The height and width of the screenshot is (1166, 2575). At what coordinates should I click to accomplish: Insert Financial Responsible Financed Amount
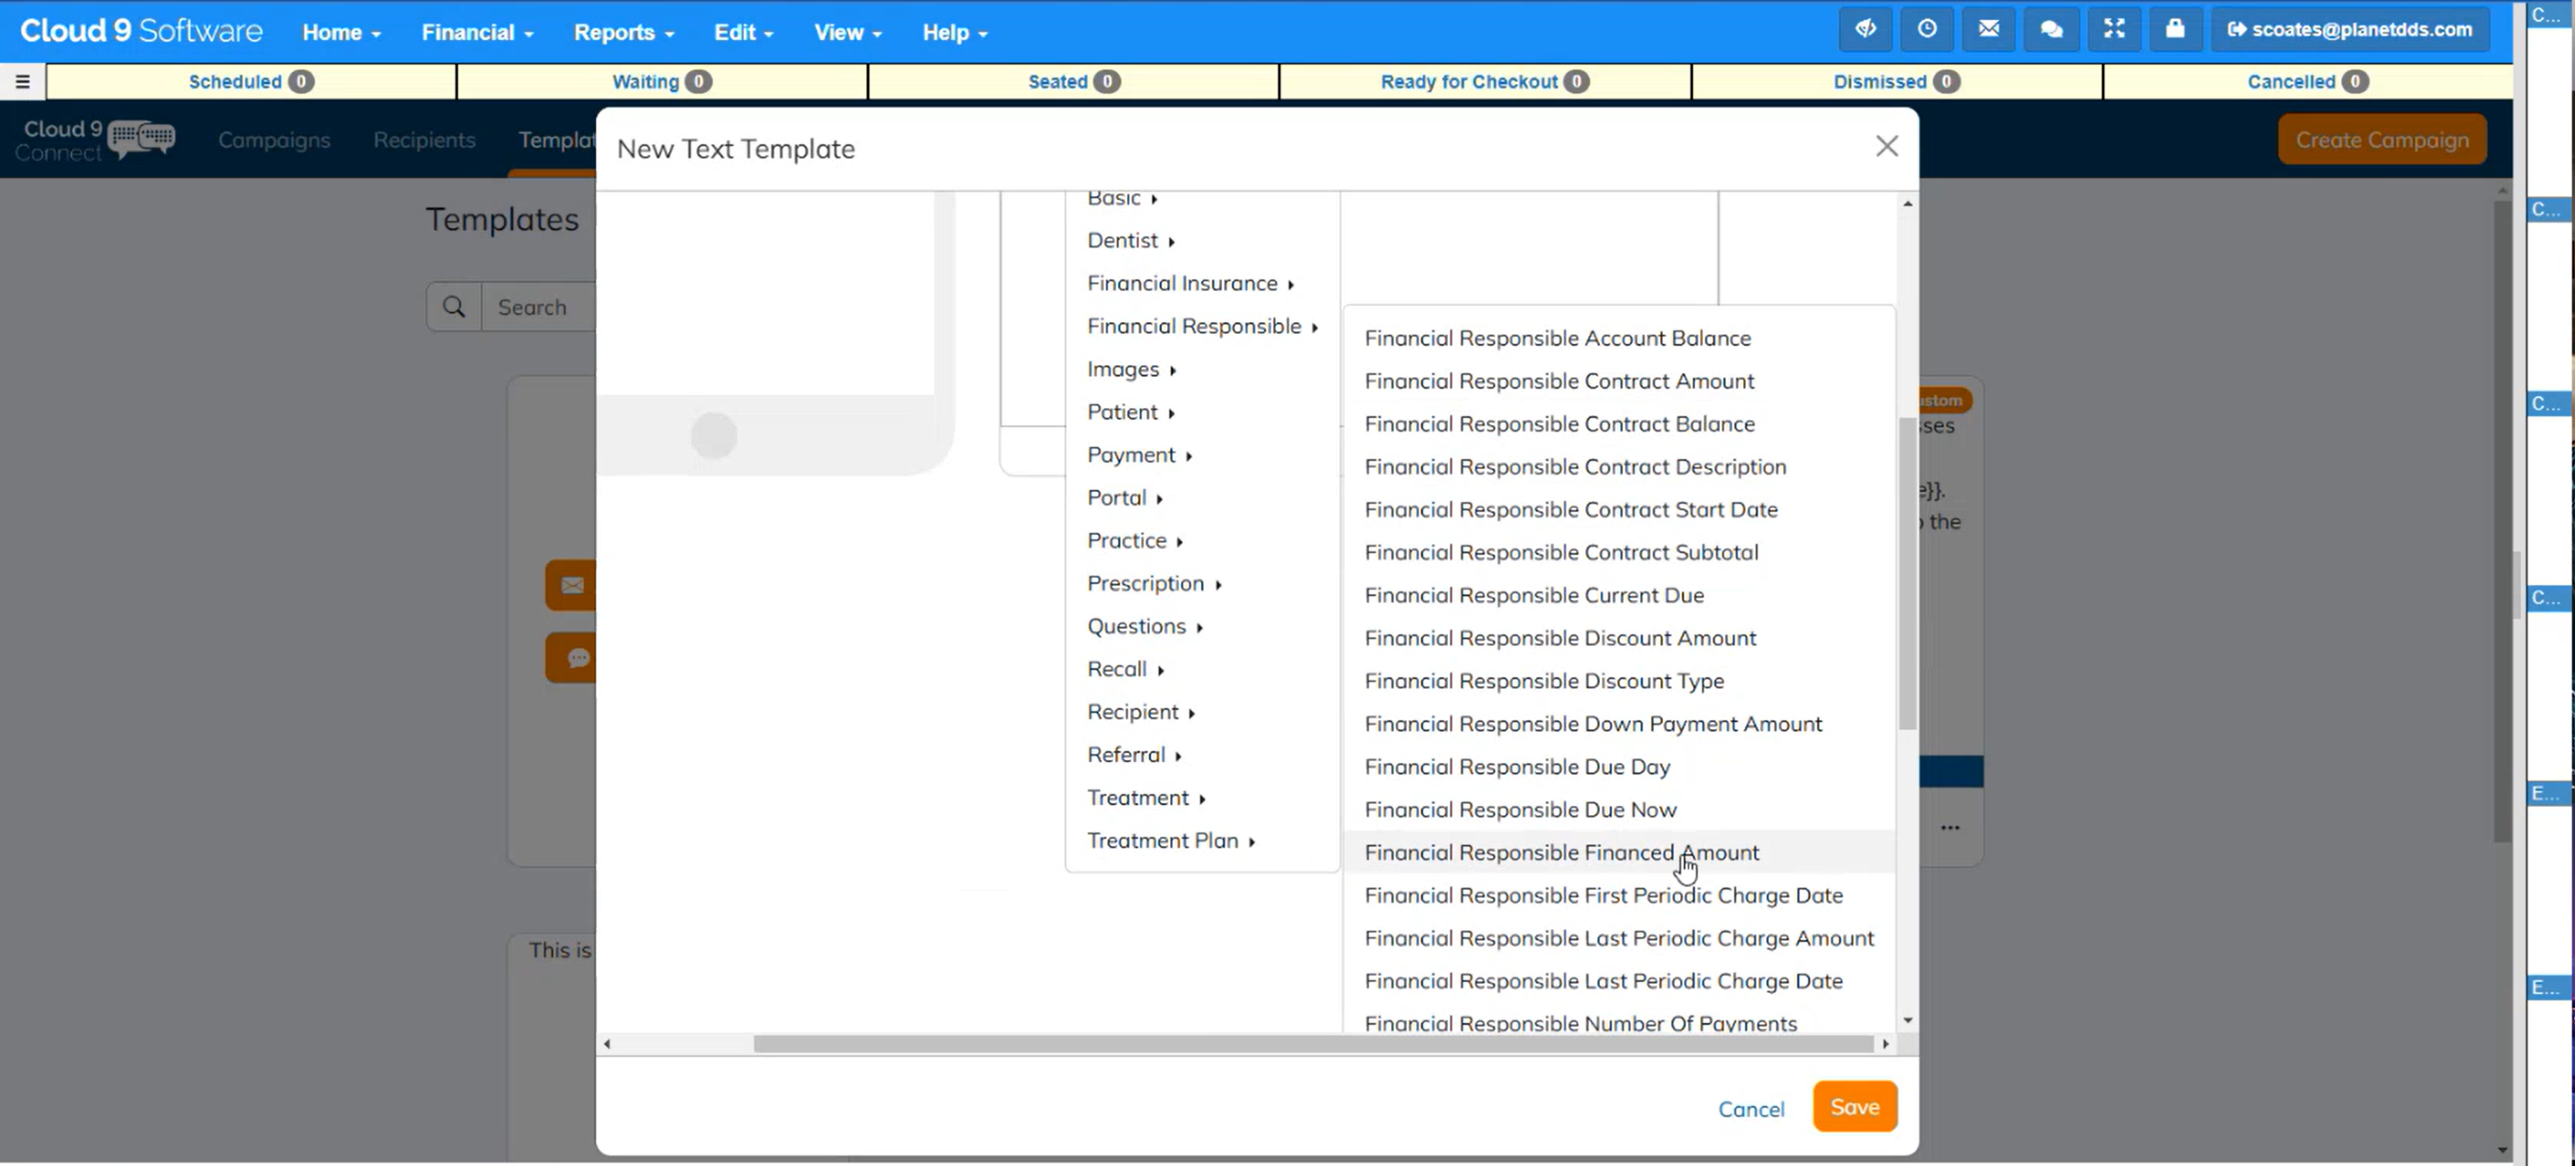pyautogui.click(x=1619, y=853)
